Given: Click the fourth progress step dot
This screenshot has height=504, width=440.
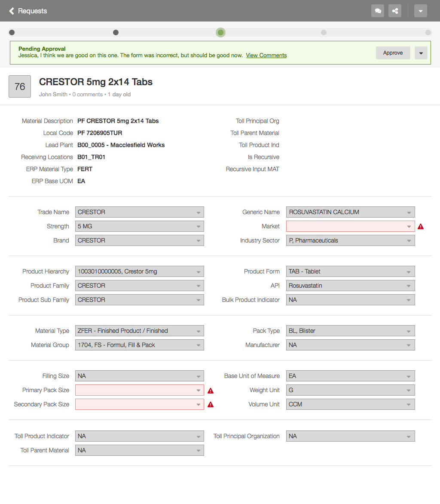Looking at the screenshot, I should [324, 33].
